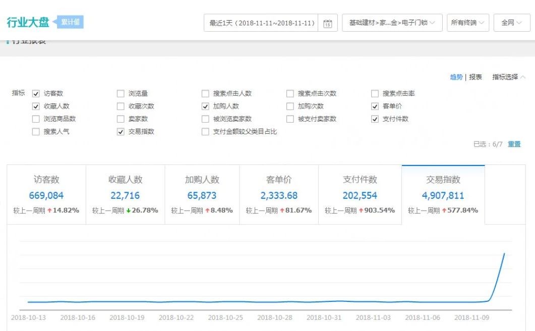Check the 浏览量 checkbox

pos(121,93)
